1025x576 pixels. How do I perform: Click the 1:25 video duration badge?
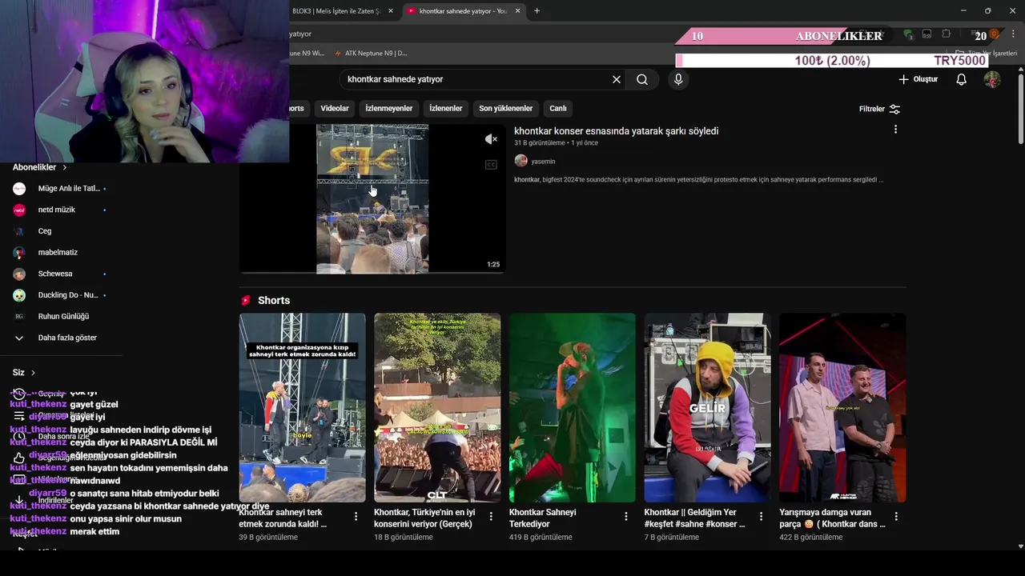click(493, 265)
